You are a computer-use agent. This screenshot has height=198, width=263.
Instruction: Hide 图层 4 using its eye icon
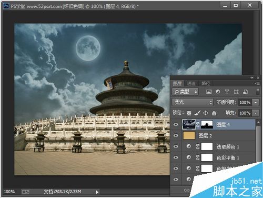coord(176,124)
